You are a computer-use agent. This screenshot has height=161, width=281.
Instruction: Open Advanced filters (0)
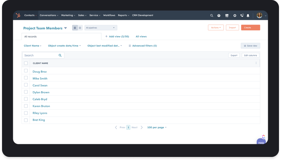point(143,46)
